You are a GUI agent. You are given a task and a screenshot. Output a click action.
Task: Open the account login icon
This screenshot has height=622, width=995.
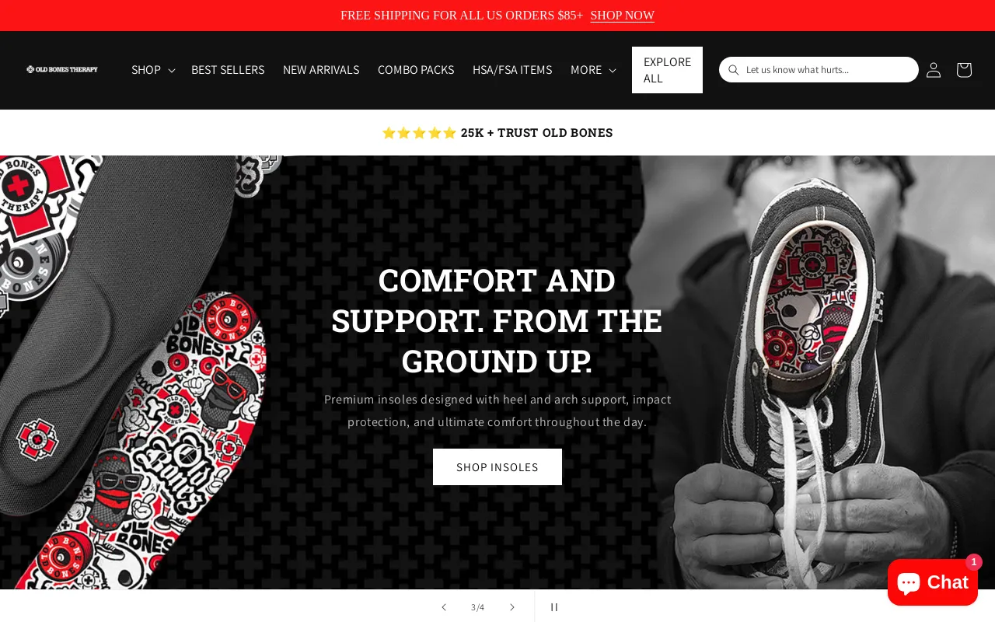(934, 70)
